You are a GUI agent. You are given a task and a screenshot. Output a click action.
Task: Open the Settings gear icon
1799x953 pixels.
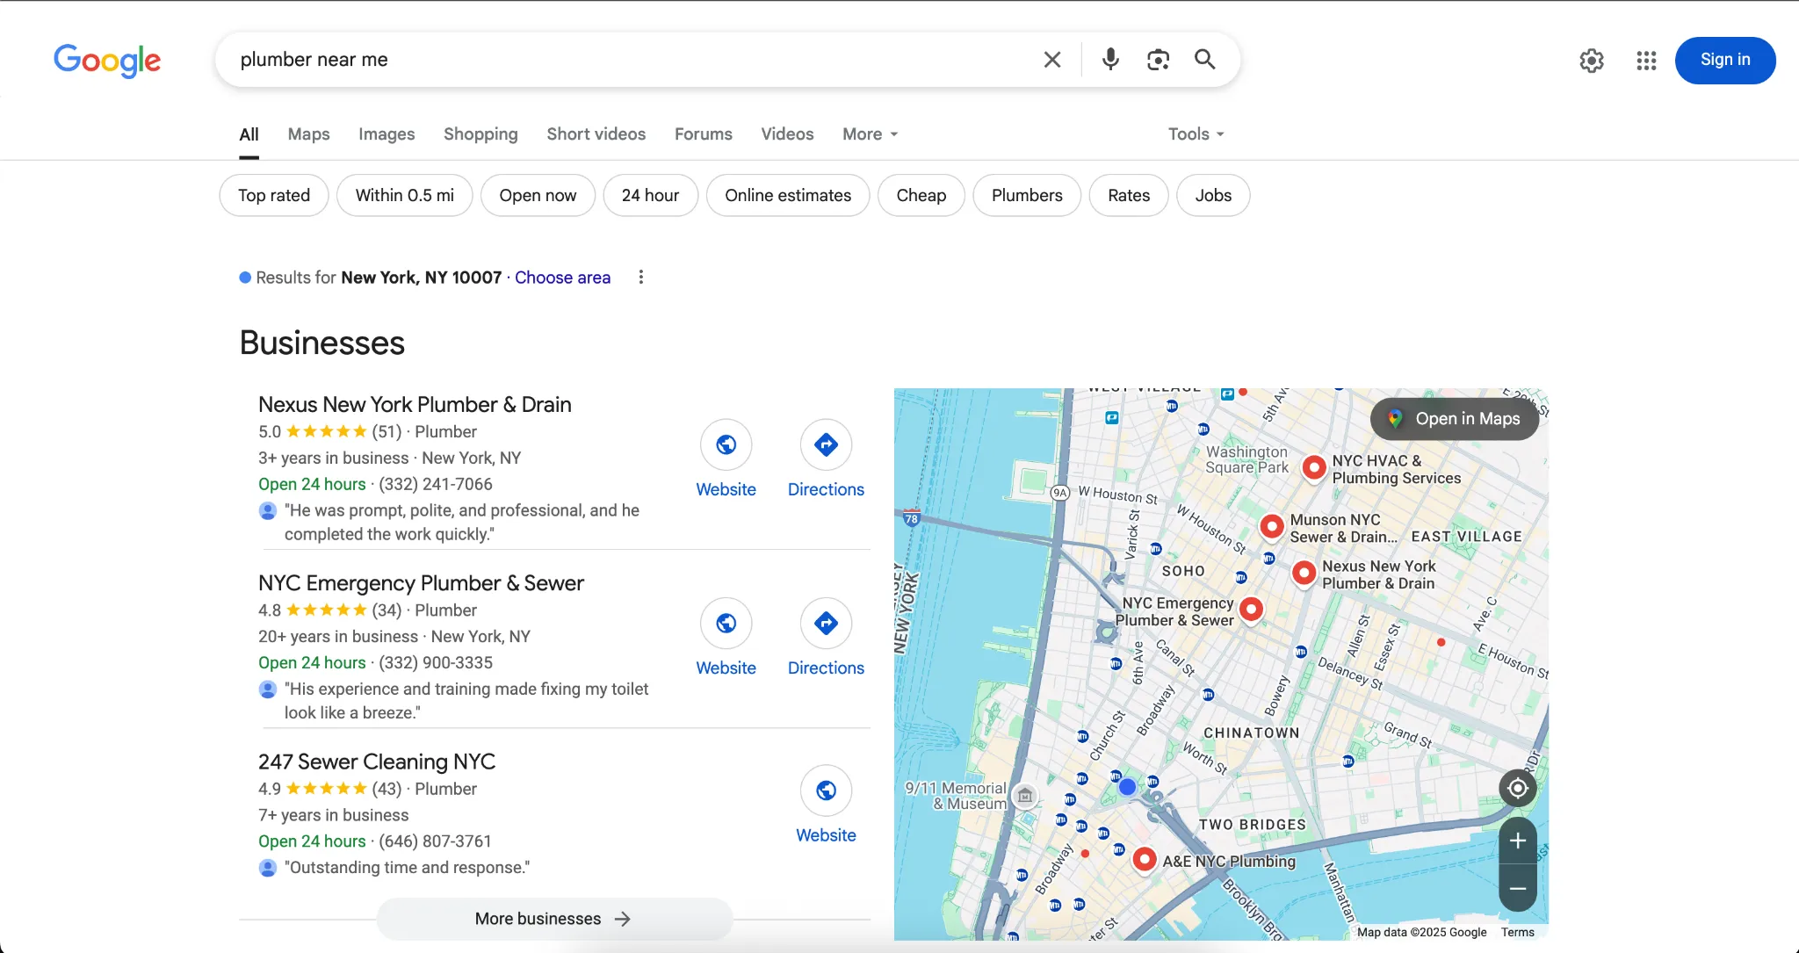[x=1592, y=61]
